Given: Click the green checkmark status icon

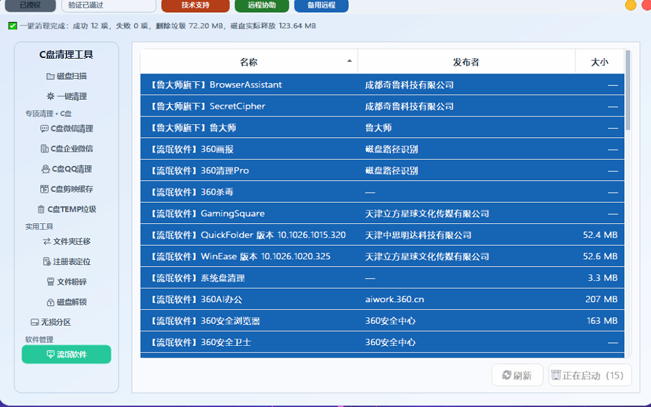Looking at the screenshot, I should (x=13, y=26).
